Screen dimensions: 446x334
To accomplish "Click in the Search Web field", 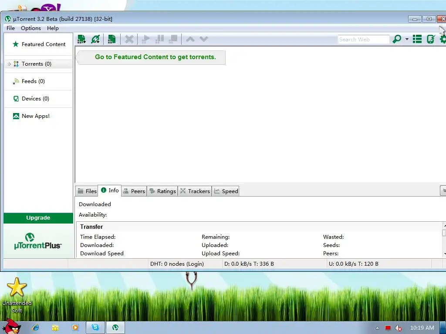I will point(363,40).
